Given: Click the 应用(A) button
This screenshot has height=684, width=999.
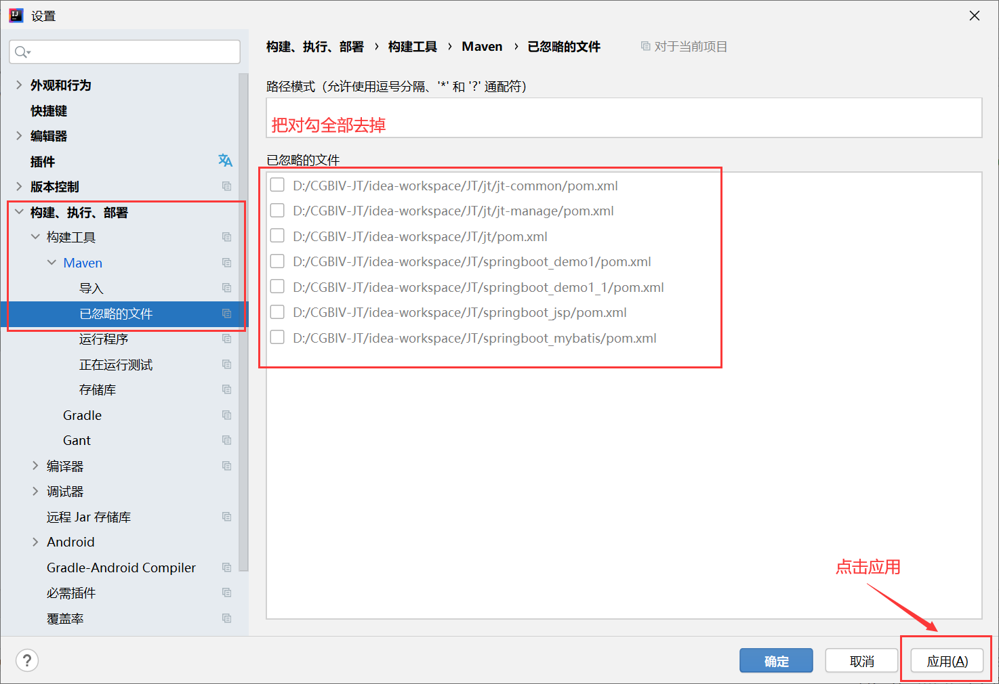Looking at the screenshot, I should tap(947, 661).
